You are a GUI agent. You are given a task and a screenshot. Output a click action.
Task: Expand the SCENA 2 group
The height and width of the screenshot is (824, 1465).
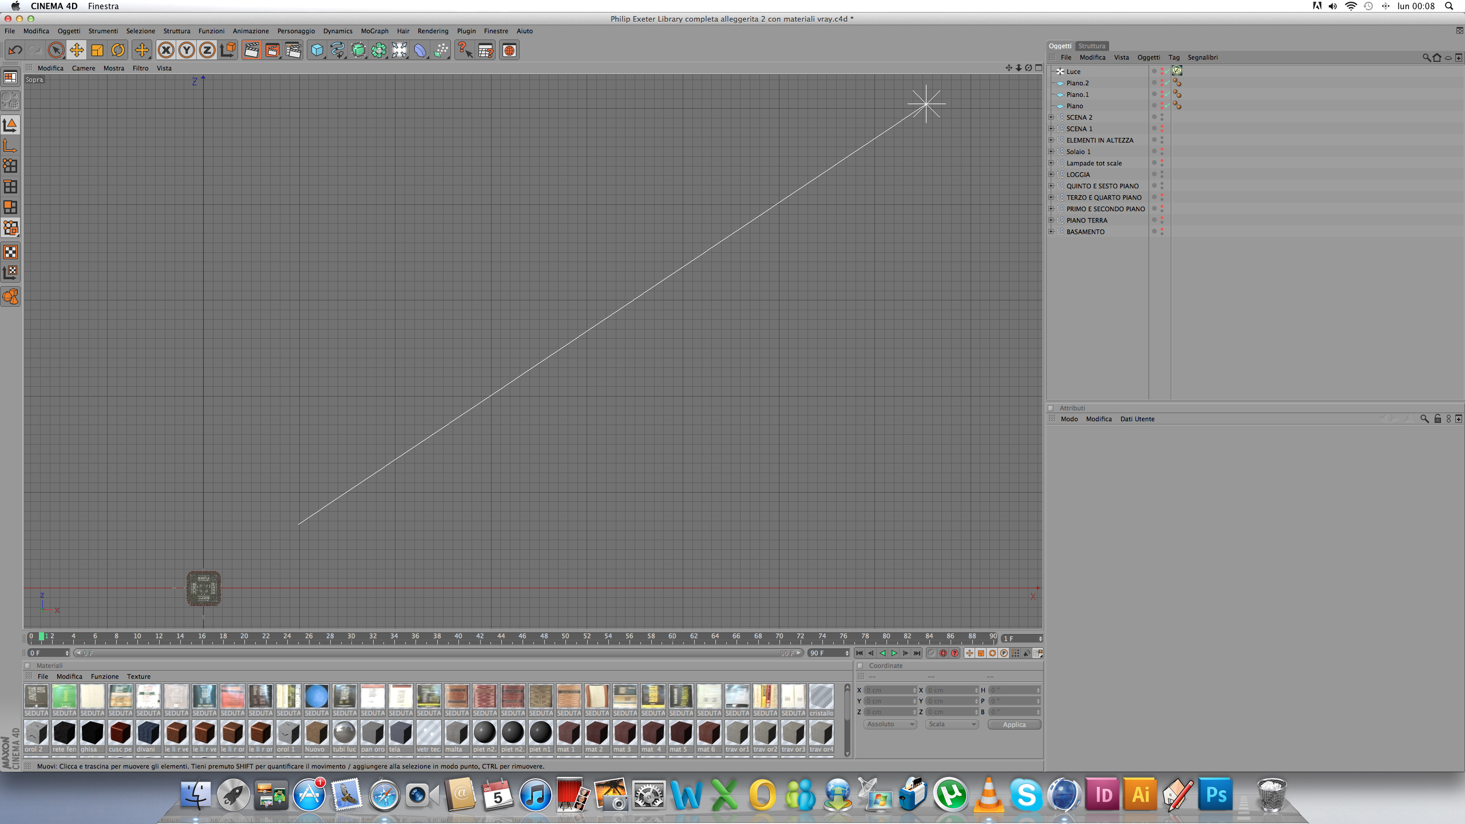tap(1051, 117)
